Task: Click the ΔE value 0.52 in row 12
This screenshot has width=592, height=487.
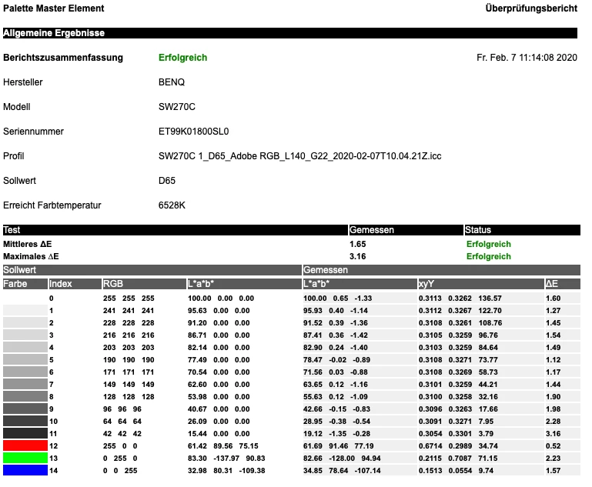Action: coord(553,446)
